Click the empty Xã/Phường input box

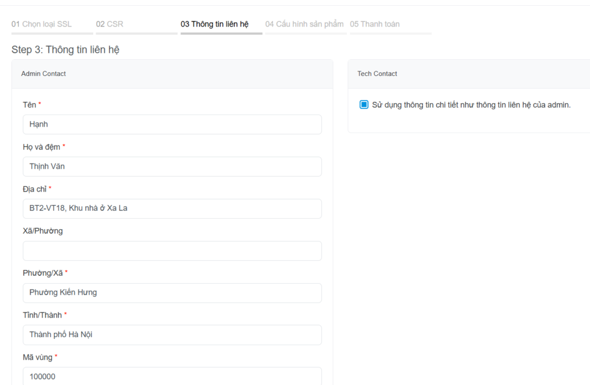point(172,250)
